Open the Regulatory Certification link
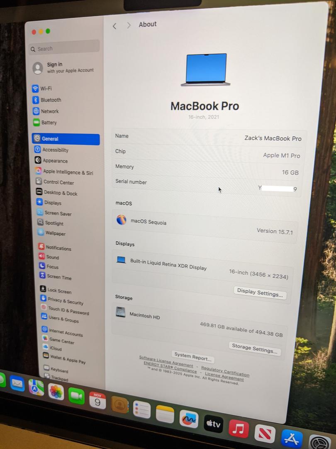 pos(225,371)
